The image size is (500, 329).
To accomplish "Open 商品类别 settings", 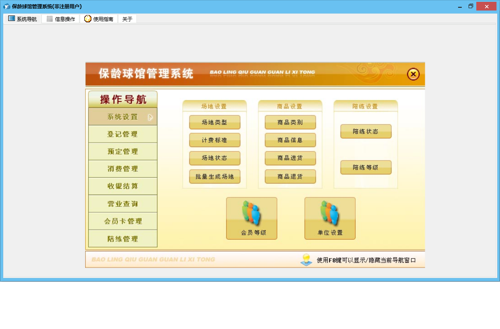I will (x=290, y=122).
